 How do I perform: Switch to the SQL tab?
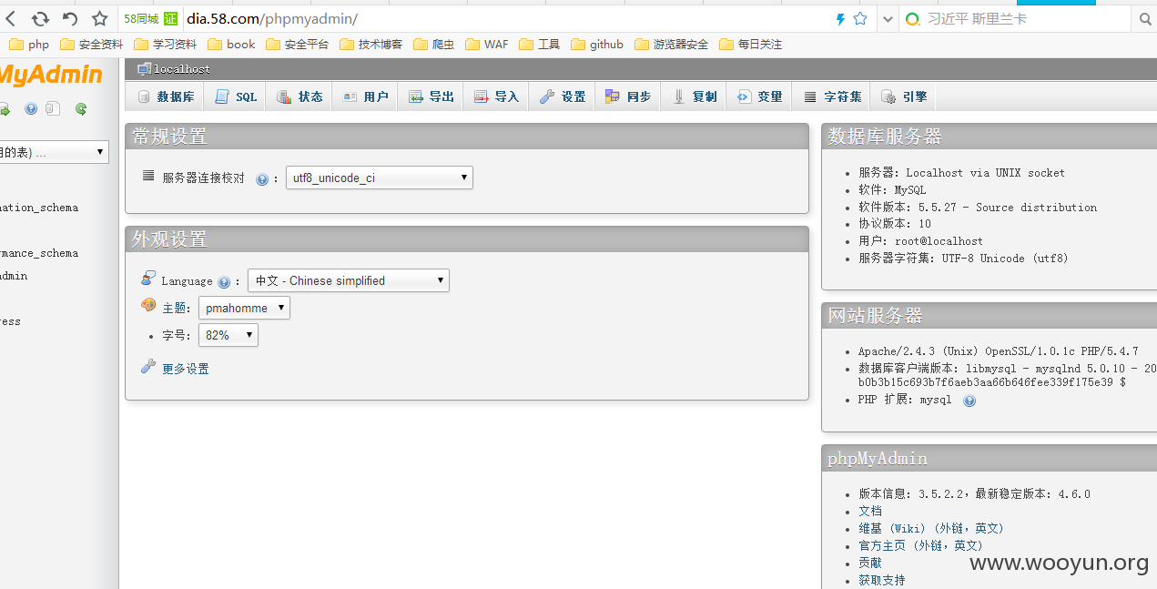[x=236, y=96]
